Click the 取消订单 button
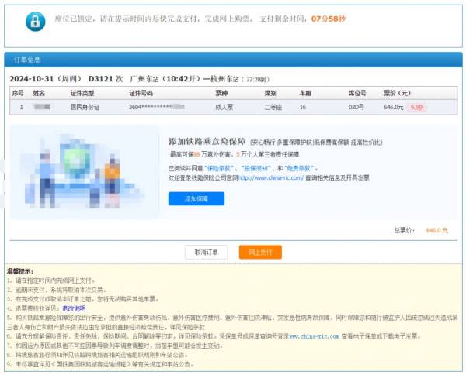466x375 pixels. (x=207, y=252)
